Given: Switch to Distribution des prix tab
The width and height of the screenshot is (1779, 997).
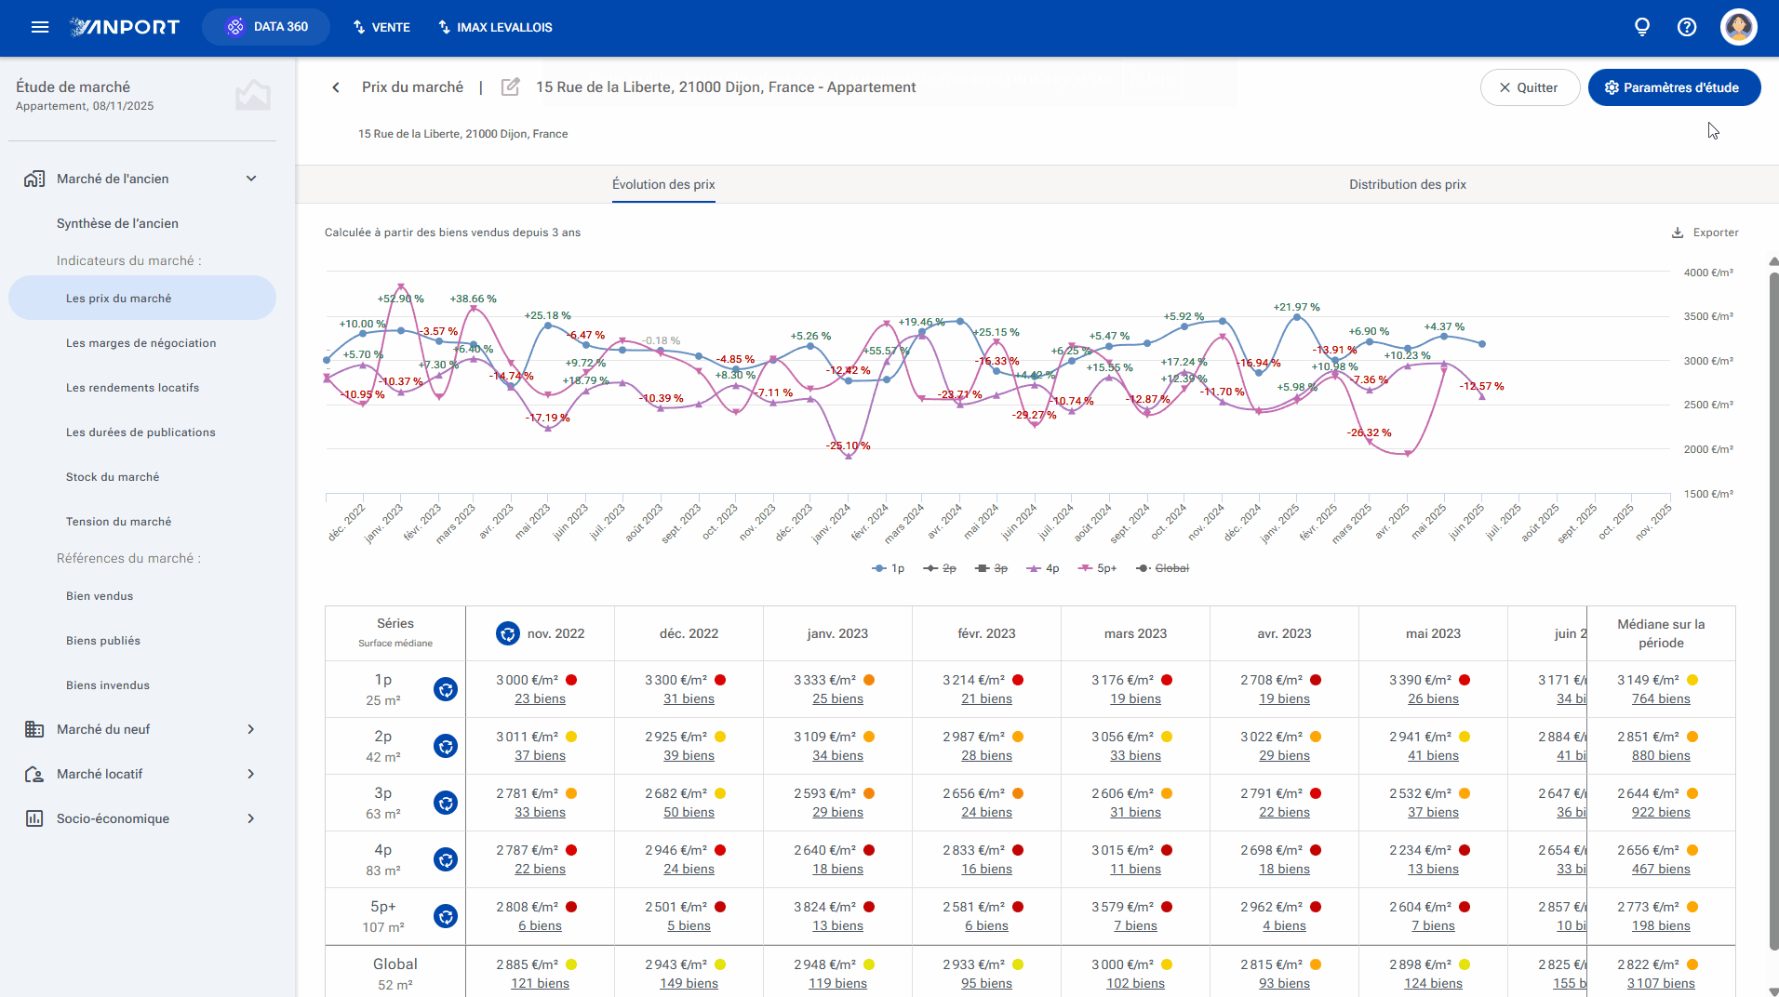Looking at the screenshot, I should coord(1407,184).
